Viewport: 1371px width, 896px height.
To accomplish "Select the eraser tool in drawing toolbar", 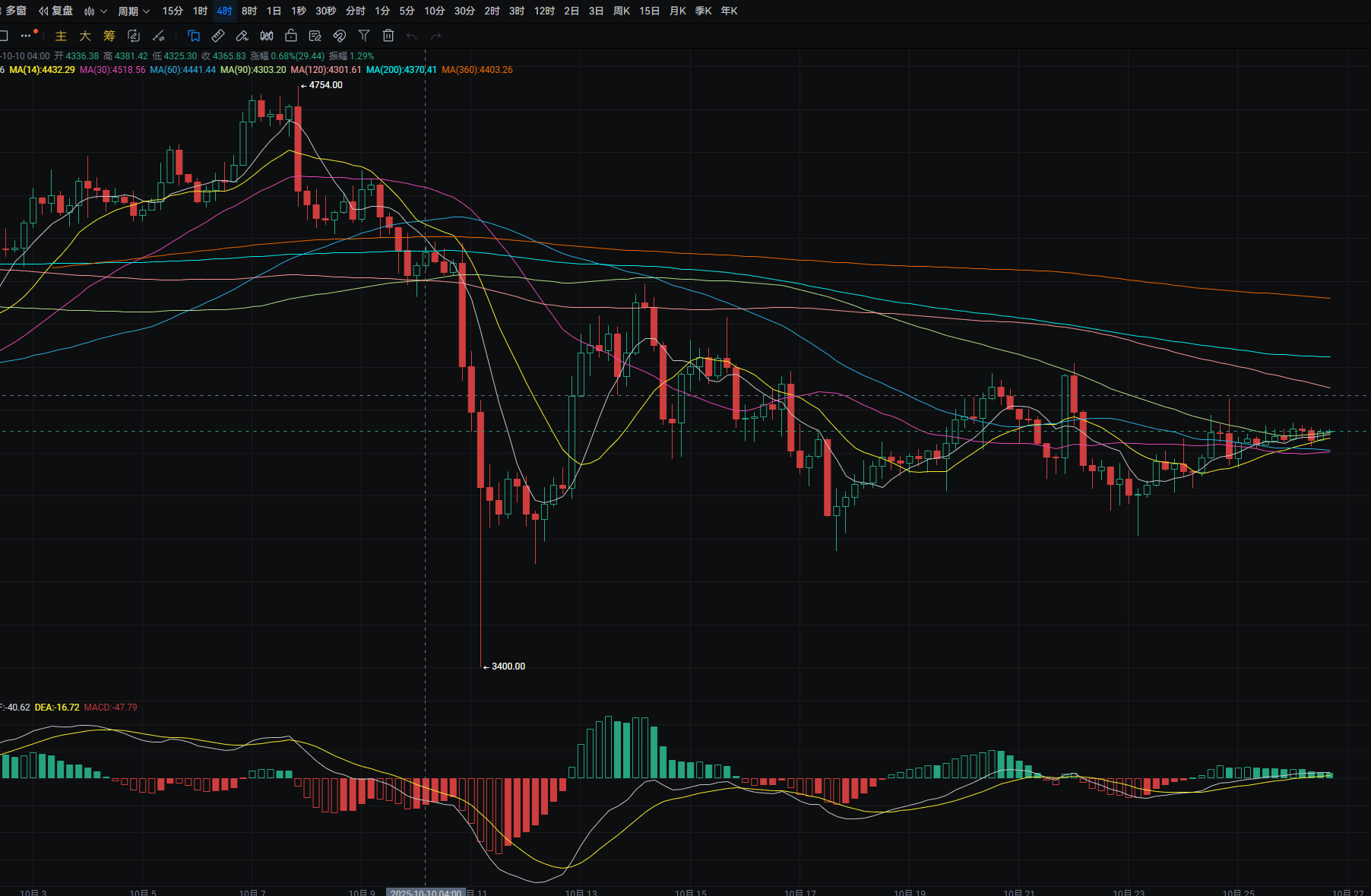I will (x=242, y=36).
